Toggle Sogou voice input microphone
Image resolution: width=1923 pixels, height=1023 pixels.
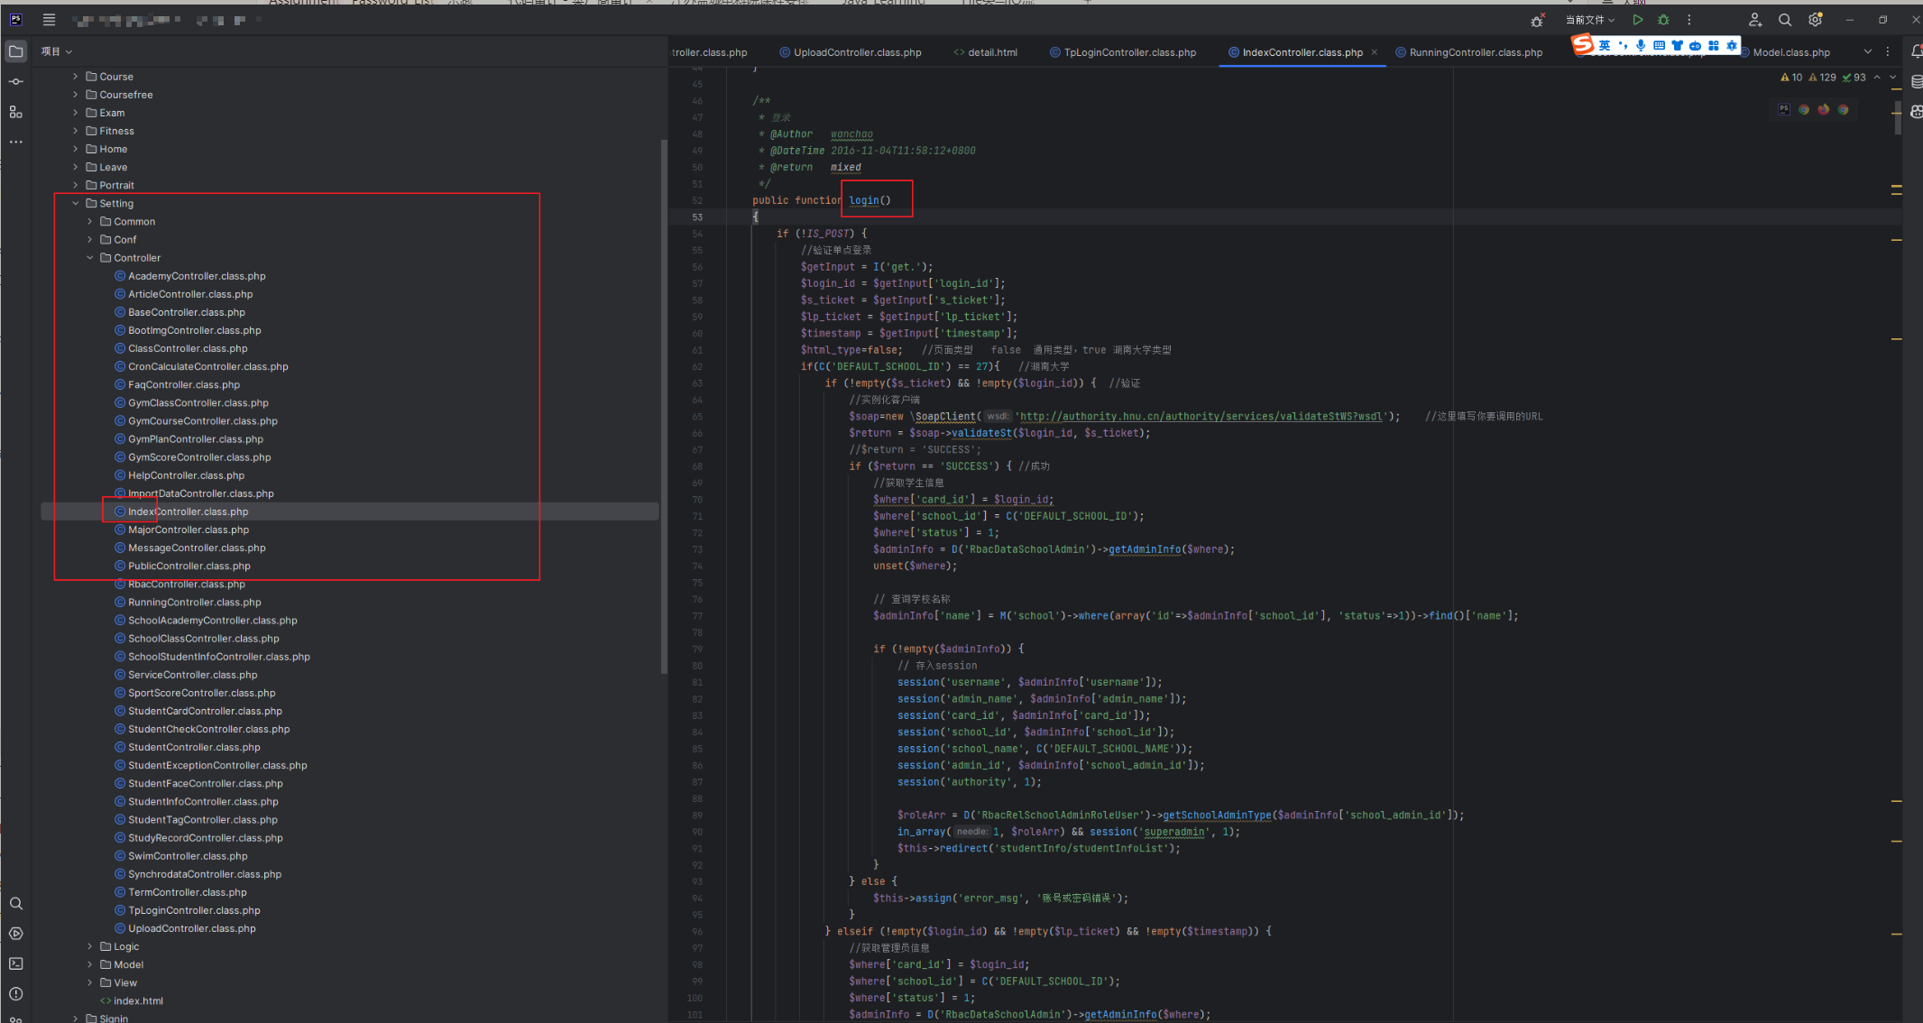click(1641, 45)
